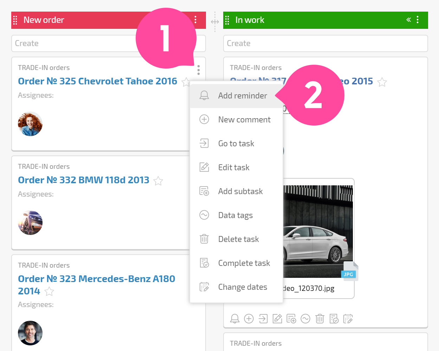This screenshot has width=439, height=351.
Task: Click the edit pencil icon in card toolbar
Action: pos(277,319)
